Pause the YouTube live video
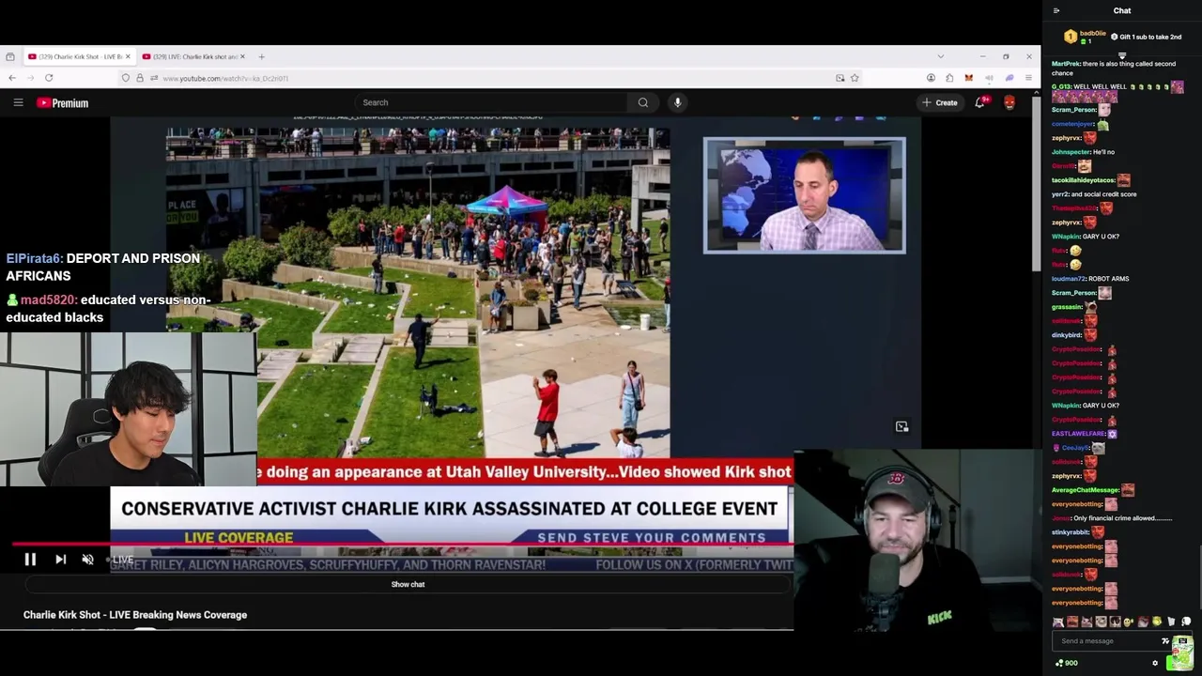Image resolution: width=1202 pixels, height=676 pixels. pos(30,560)
